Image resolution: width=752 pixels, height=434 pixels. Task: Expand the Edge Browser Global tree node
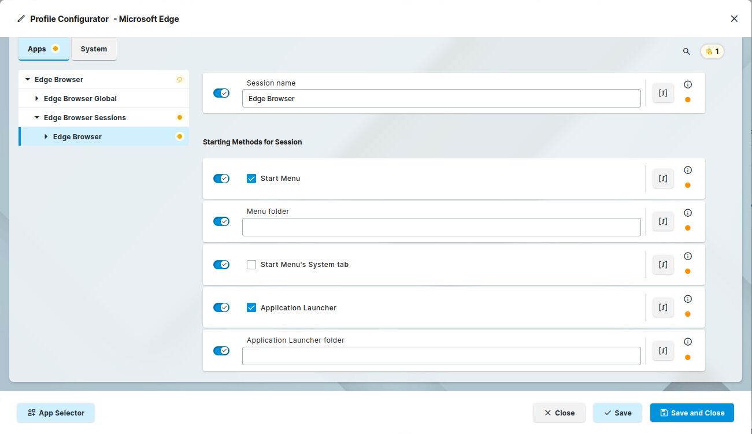[37, 99]
